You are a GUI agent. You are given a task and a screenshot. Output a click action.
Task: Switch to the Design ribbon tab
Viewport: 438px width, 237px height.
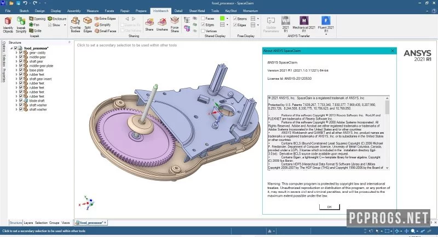pyautogui.click(x=39, y=11)
